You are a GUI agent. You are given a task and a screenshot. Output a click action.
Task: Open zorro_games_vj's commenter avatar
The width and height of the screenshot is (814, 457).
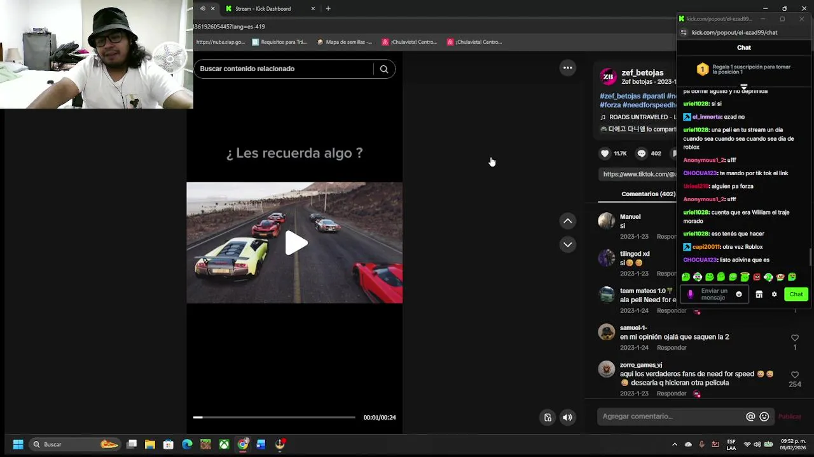coord(607,369)
